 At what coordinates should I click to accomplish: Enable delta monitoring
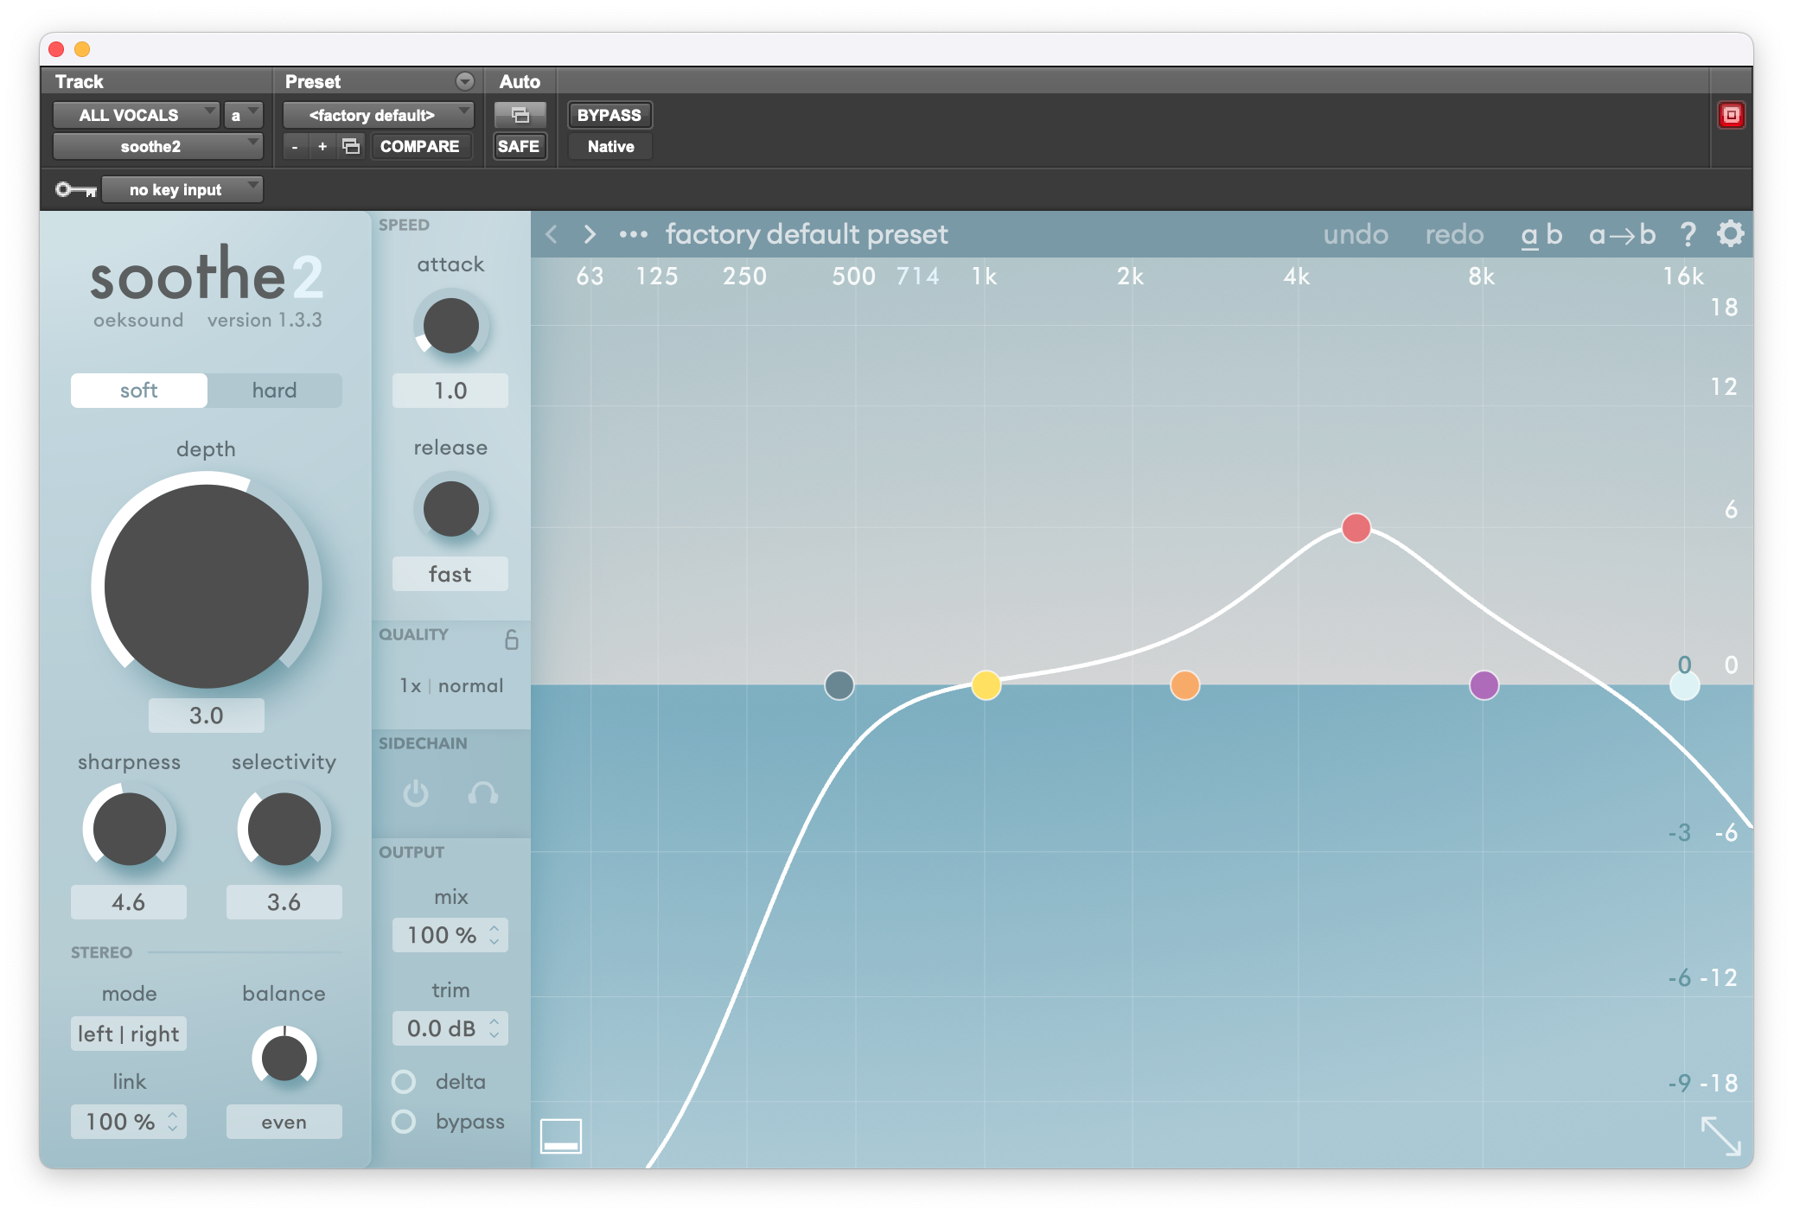coord(403,1081)
